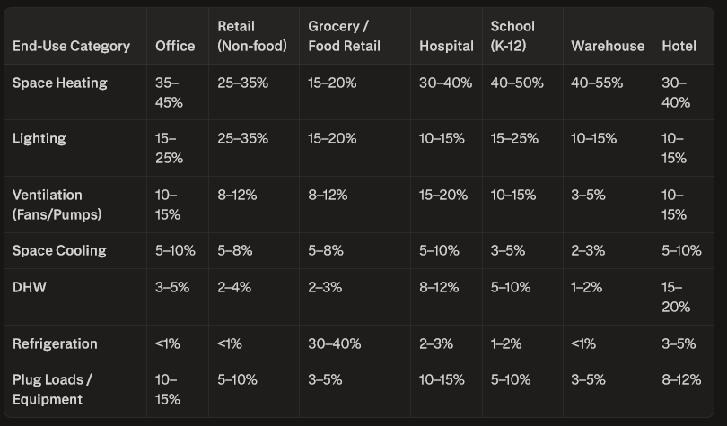Click the Warehouse column header
Screen dimensions: 727x426
coord(608,46)
